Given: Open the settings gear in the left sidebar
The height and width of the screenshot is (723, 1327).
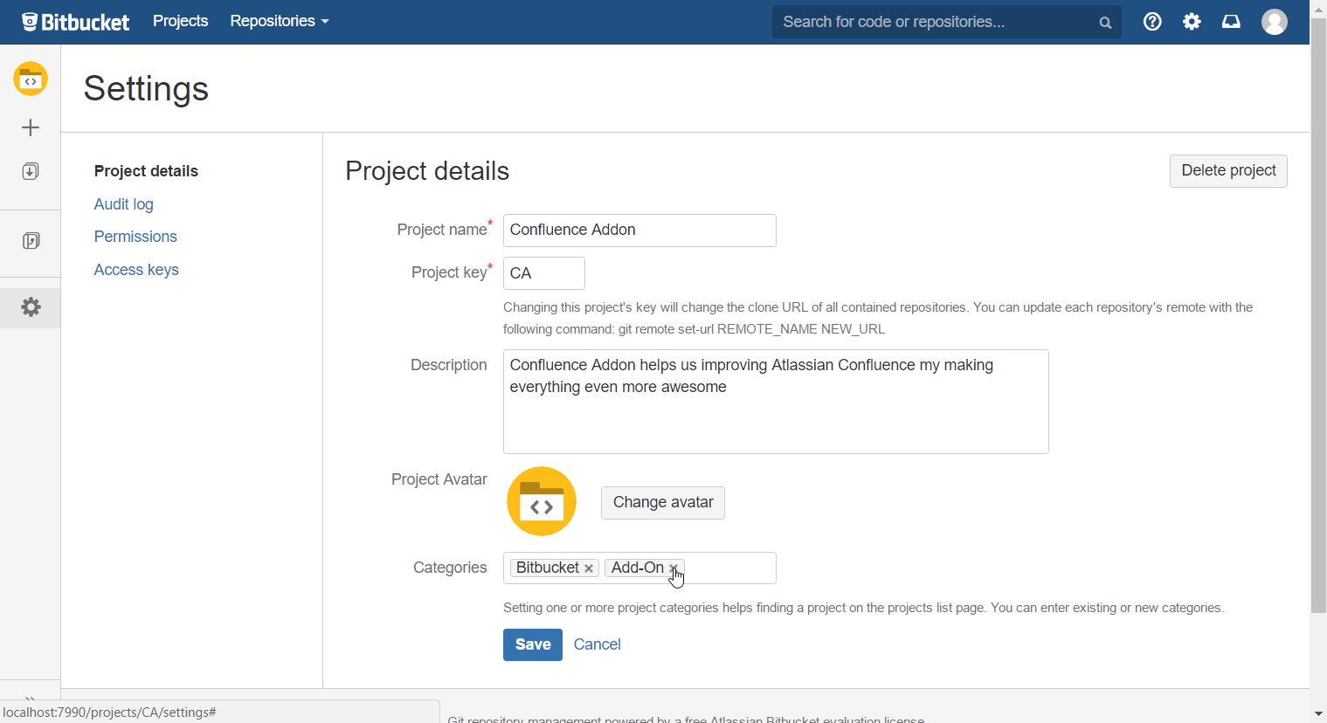Looking at the screenshot, I should [x=31, y=307].
